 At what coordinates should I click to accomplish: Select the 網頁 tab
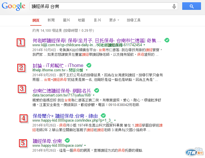pos(36,20)
